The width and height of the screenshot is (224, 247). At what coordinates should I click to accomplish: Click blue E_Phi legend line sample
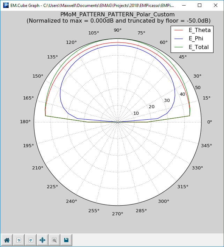pyautogui.click(x=179, y=39)
